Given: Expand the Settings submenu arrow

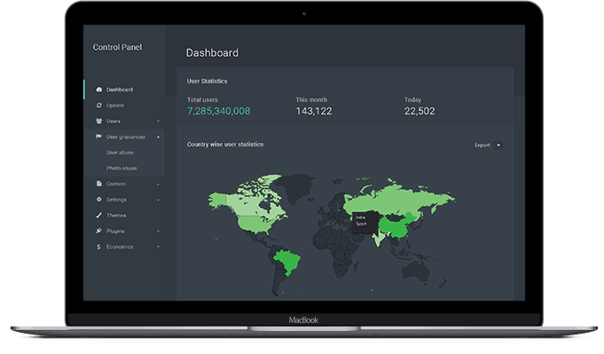Looking at the screenshot, I should (x=159, y=201).
